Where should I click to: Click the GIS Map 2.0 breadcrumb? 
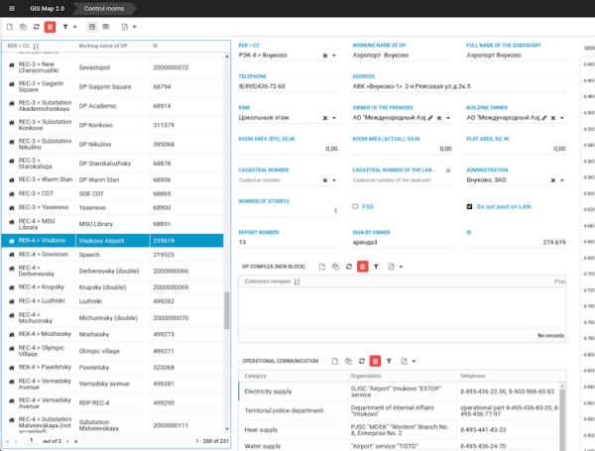point(48,8)
